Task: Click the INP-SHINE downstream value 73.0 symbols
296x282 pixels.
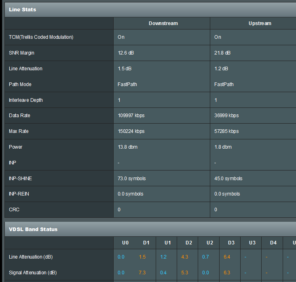Action: [x=131, y=179]
